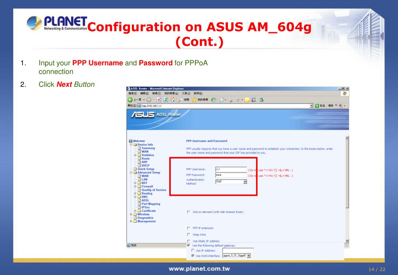Stop page loading with red X icon
Viewport: 398px width, 275px height.
(x=159, y=100)
